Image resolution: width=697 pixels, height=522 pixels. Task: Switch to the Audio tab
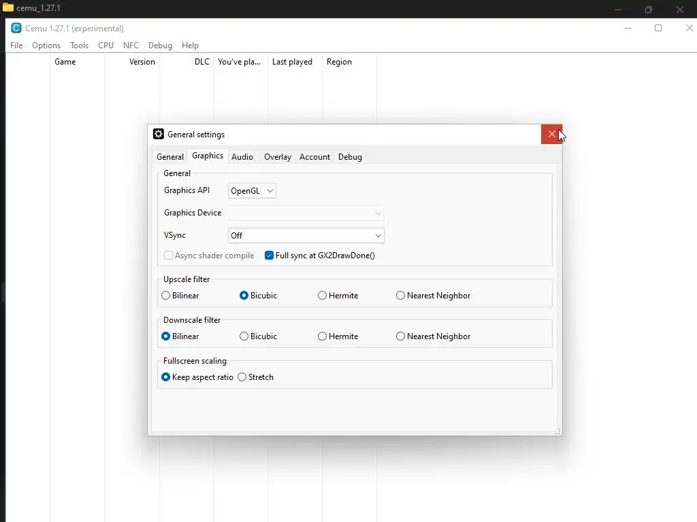coord(242,157)
